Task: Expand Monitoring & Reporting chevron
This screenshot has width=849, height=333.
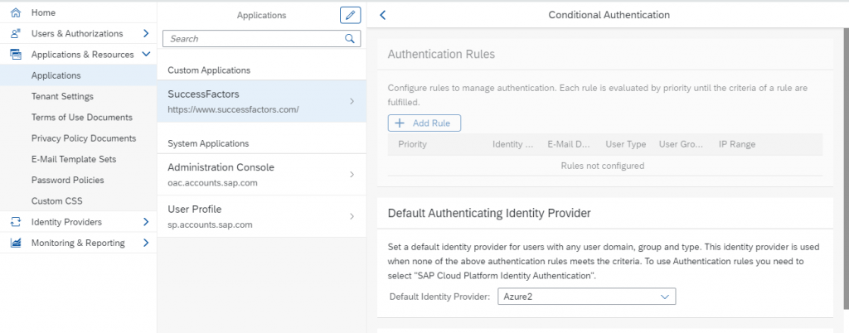Action: 146,243
